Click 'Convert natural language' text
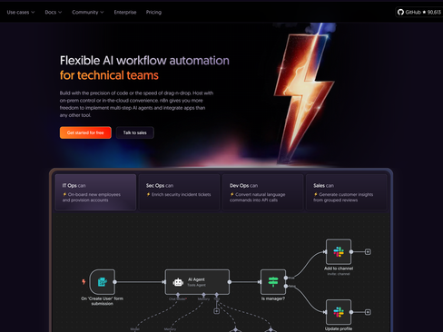Viewport: 443px width, 332px height. click(261, 194)
